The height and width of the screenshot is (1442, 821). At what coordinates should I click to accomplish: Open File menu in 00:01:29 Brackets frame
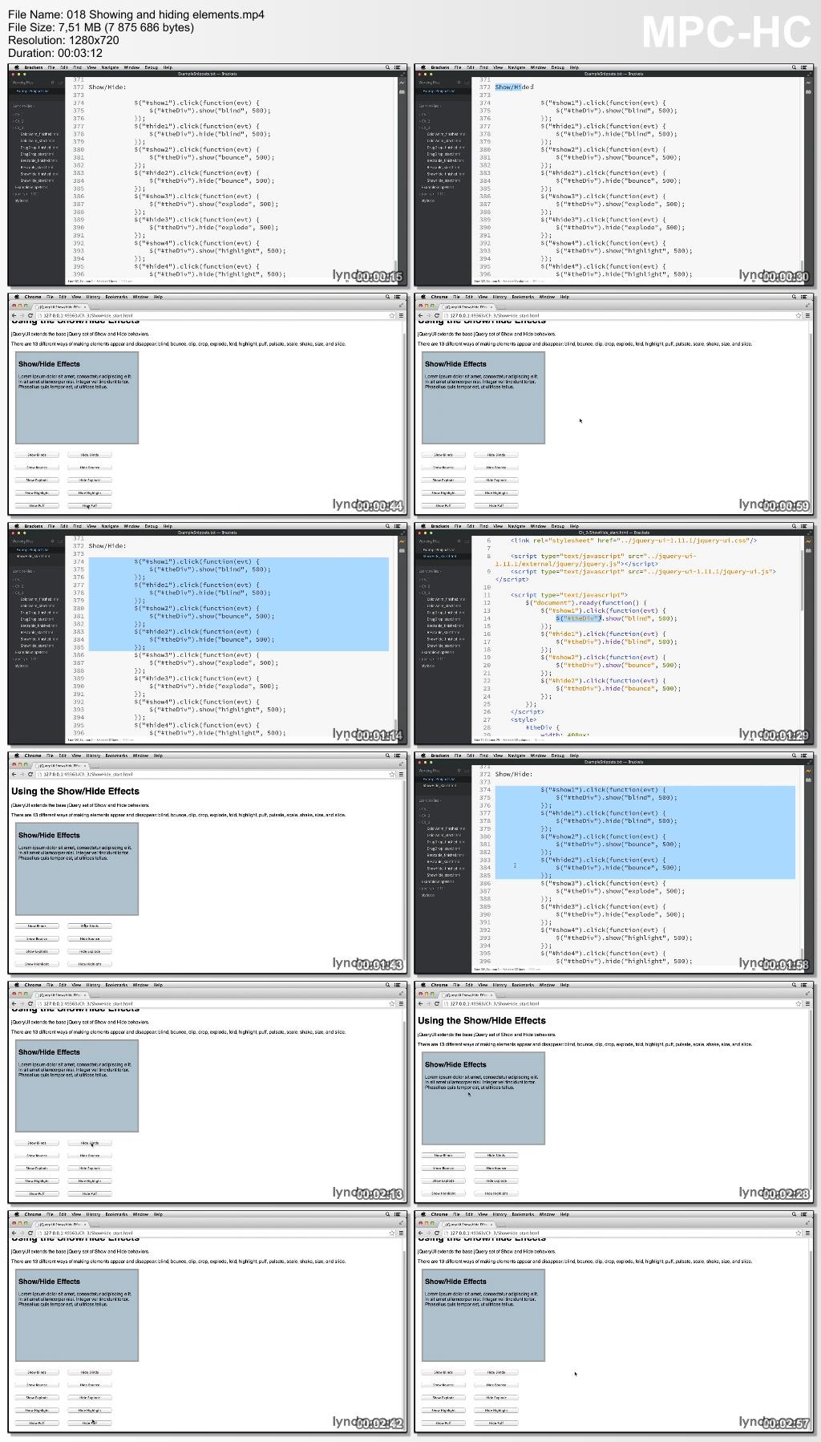click(x=457, y=526)
